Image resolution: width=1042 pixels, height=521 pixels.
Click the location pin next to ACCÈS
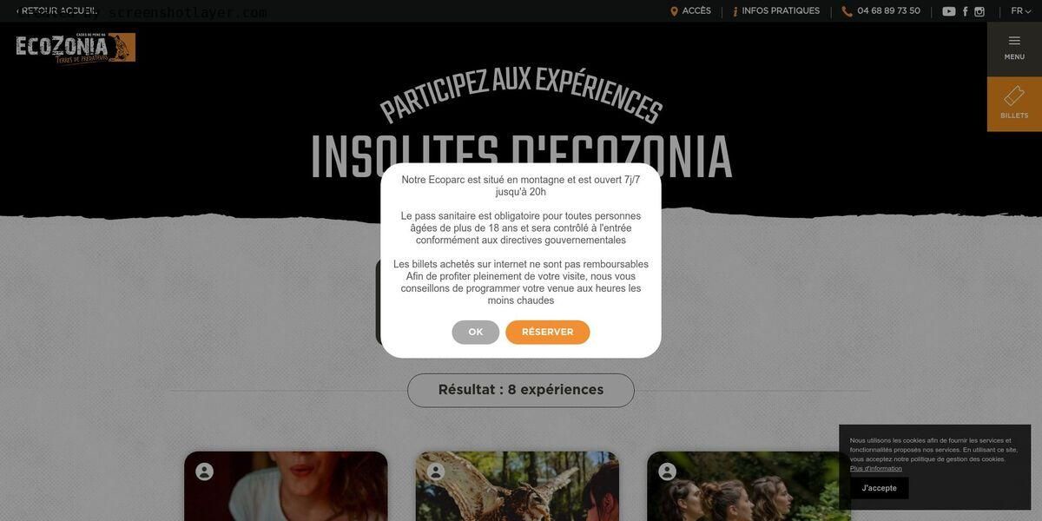pyautogui.click(x=674, y=11)
